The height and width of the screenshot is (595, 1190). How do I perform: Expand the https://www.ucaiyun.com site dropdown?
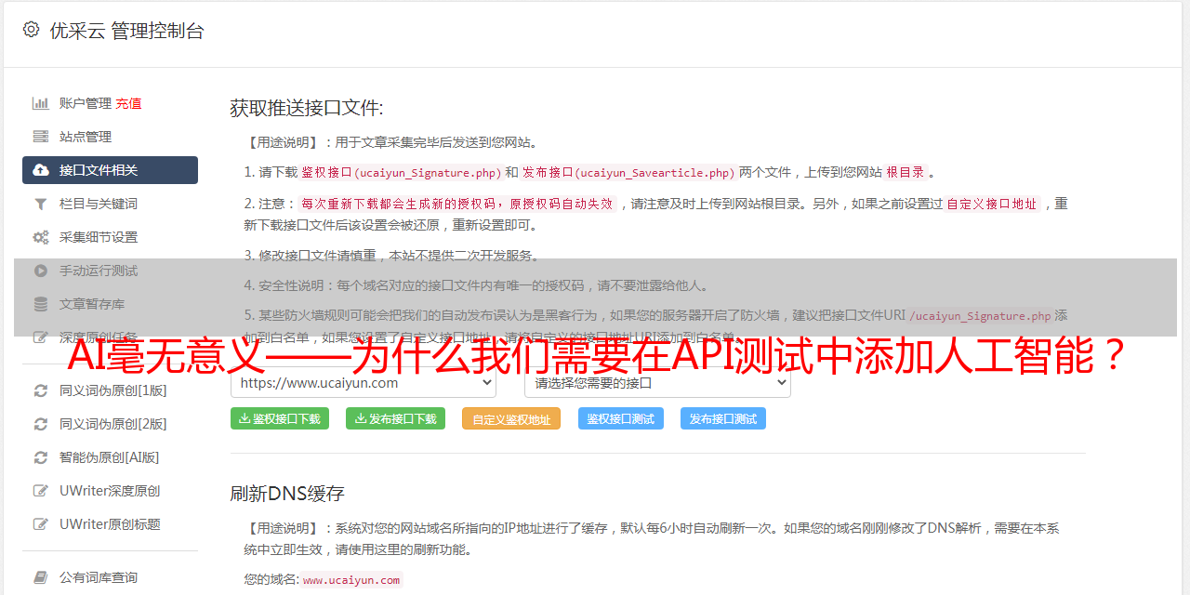click(x=364, y=382)
